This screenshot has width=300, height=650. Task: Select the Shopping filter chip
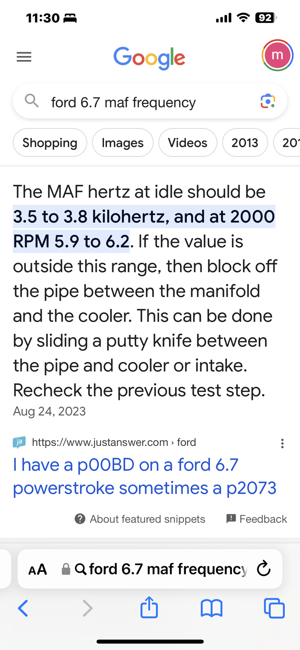(50, 143)
